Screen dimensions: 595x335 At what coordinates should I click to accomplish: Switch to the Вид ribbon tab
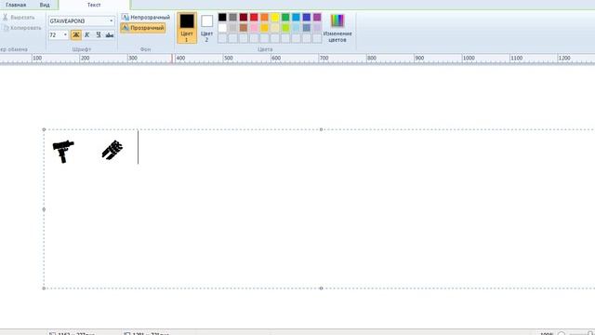pyautogui.click(x=45, y=5)
